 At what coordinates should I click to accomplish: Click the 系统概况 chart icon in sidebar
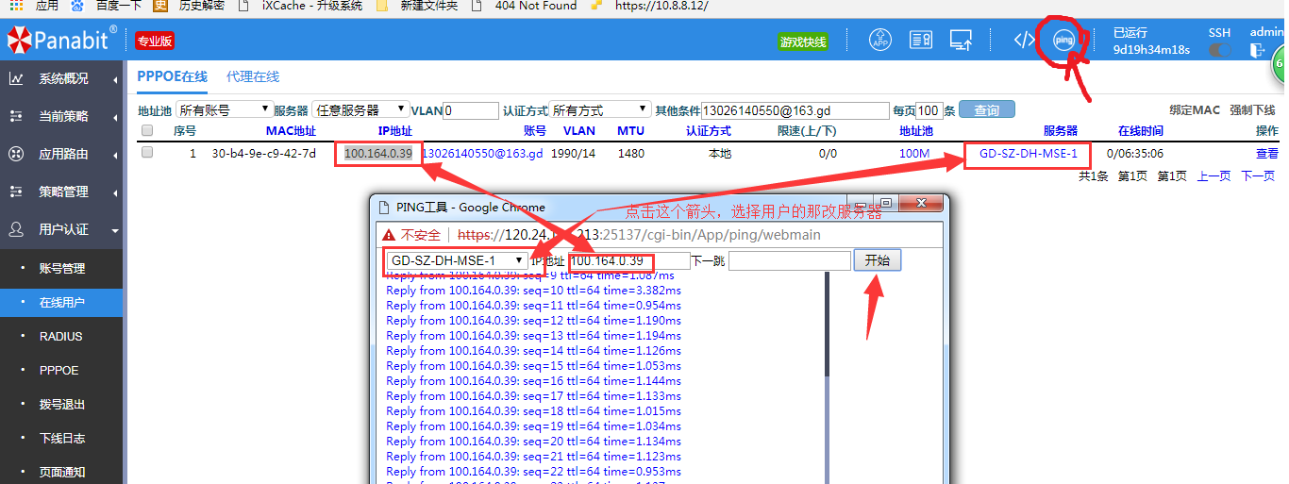click(x=16, y=79)
